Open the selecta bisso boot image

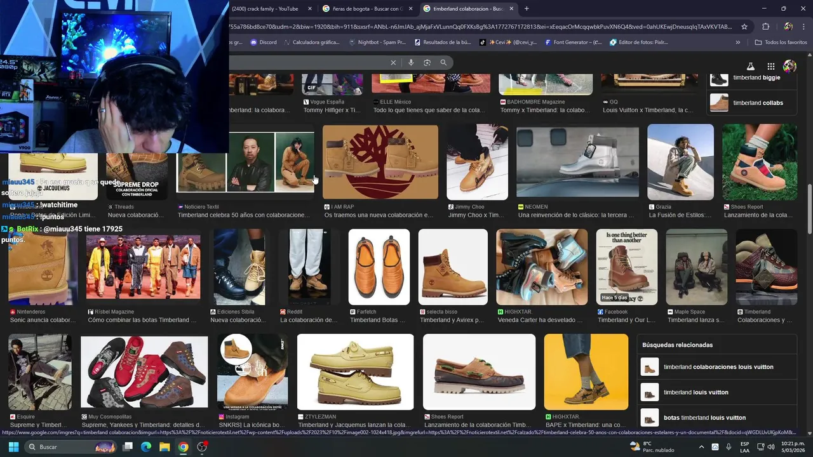(x=453, y=267)
